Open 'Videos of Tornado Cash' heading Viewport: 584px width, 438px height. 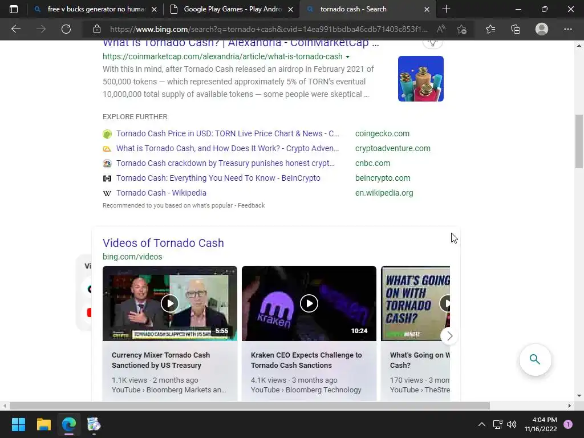(163, 243)
